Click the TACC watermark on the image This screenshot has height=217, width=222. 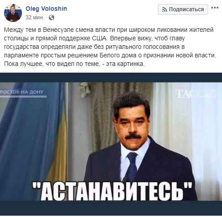[196, 94]
